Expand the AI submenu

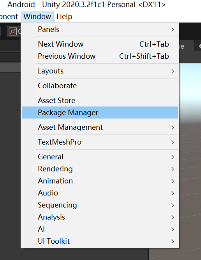pos(100,229)
